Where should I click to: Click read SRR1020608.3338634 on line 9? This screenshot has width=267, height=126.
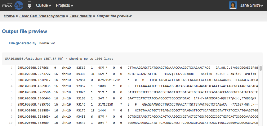(x=34, y=117)
